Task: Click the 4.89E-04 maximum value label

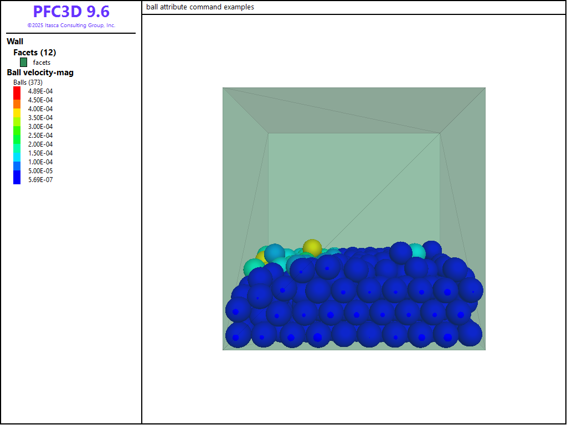Action: point(40,91)
